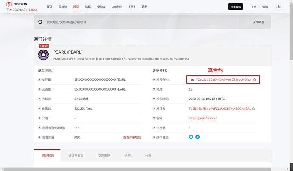Switch to the 交易市场 tab

pyautogui.click(x=104, y=156)
